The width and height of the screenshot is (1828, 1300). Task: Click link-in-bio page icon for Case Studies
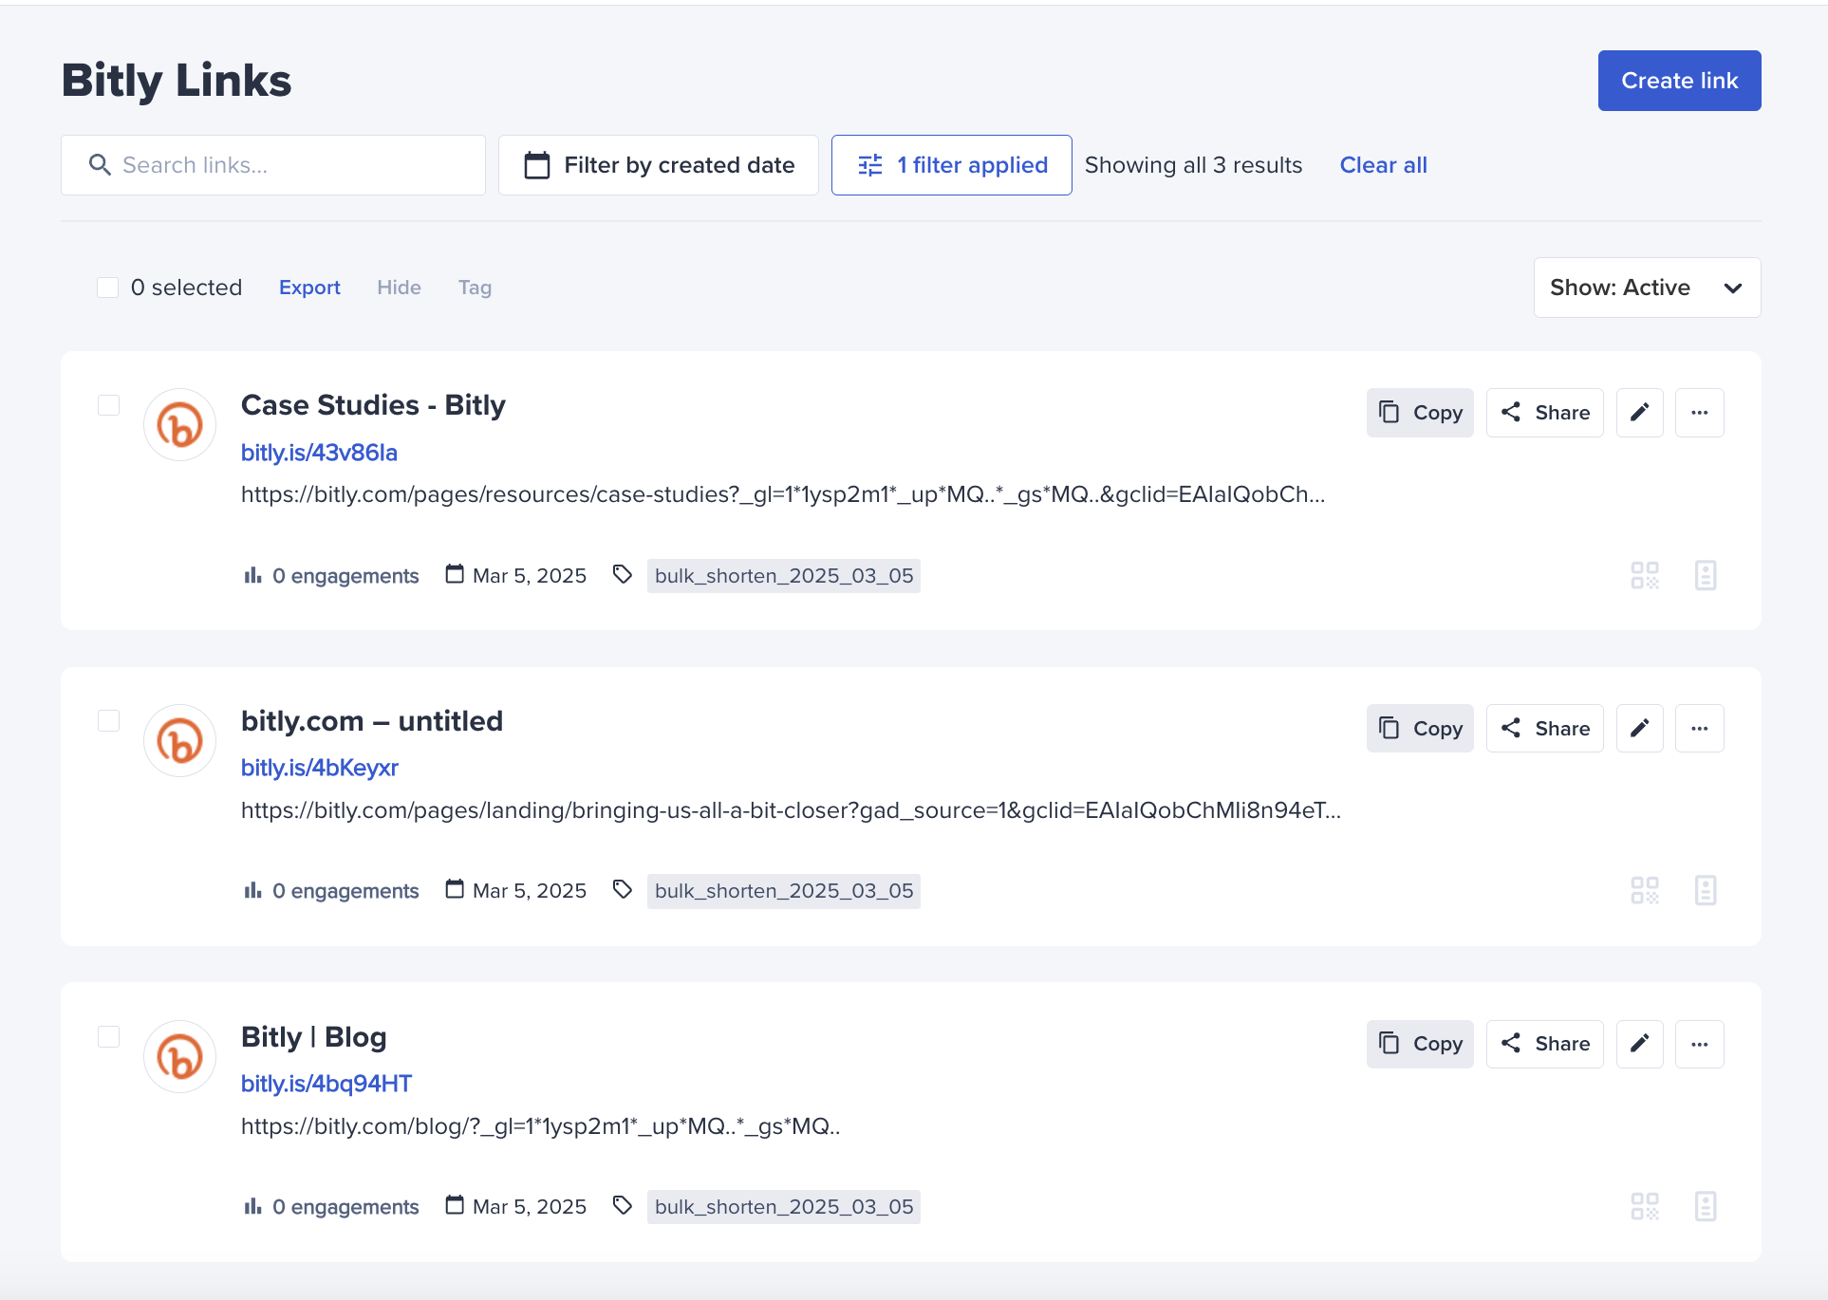click(x=1706, y=575)
